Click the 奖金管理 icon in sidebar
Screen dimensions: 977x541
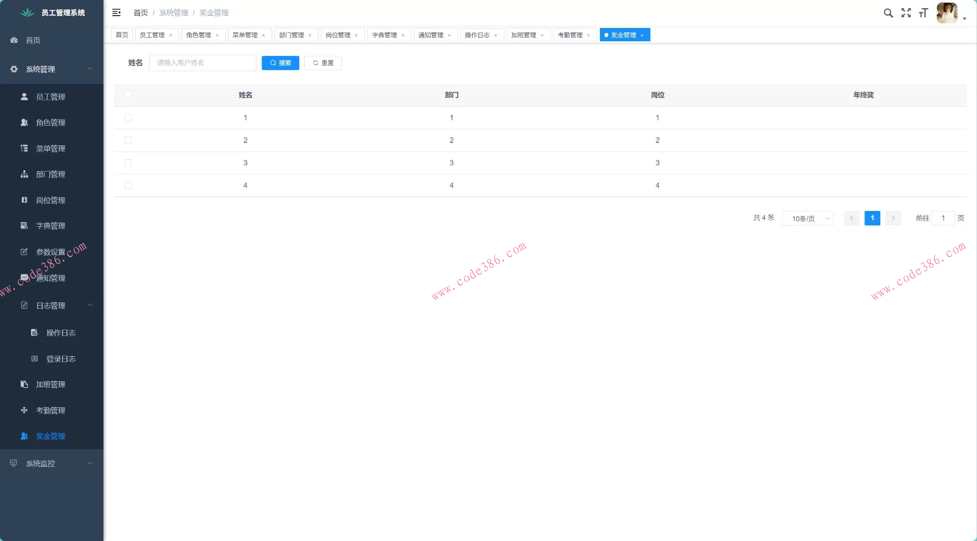point(24,436)
